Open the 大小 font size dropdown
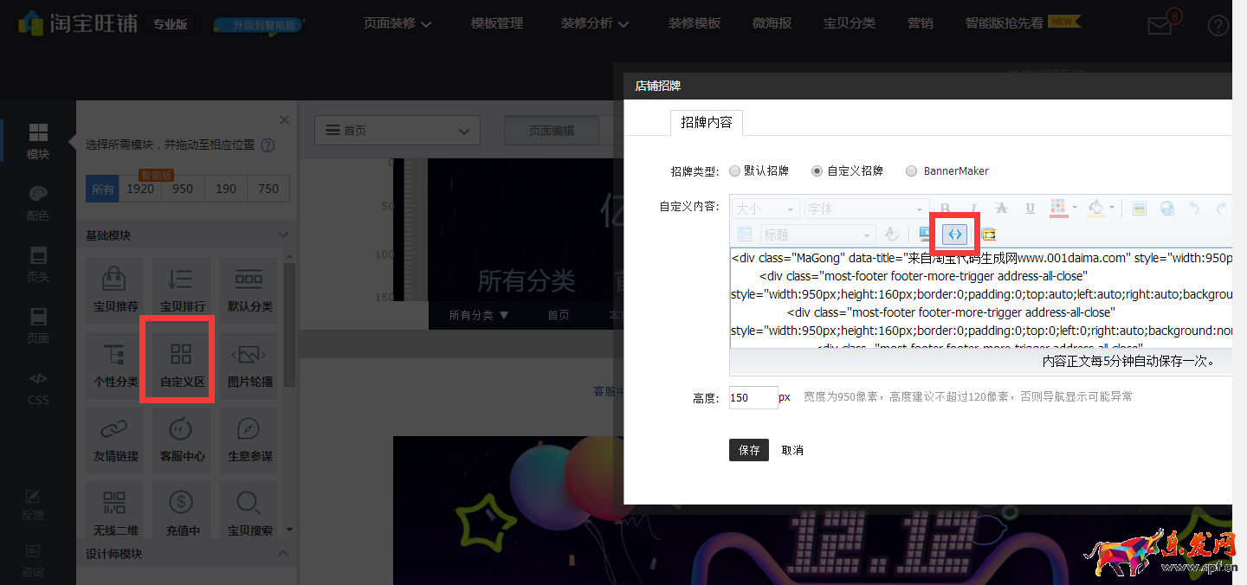 (x=765, y=209)
